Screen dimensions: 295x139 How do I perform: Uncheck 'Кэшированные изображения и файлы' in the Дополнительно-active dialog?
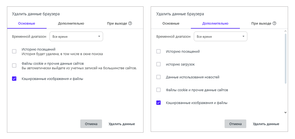[x=158, y=103]
